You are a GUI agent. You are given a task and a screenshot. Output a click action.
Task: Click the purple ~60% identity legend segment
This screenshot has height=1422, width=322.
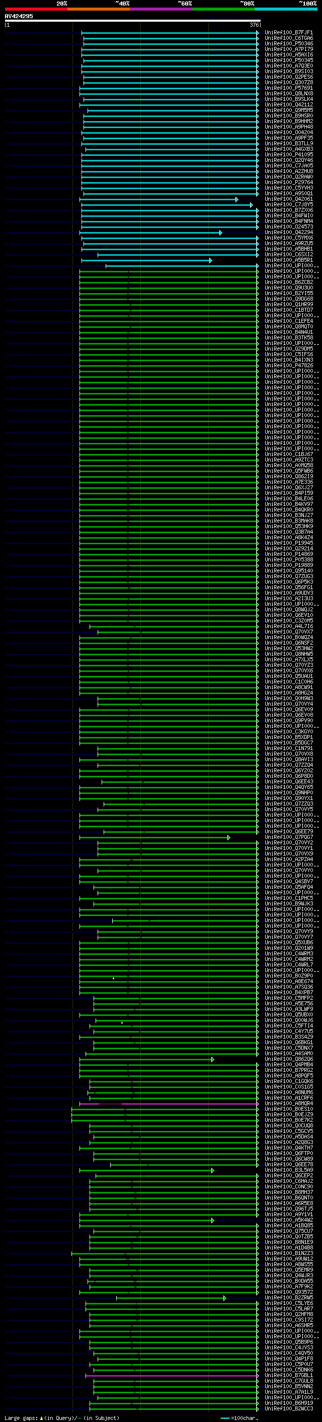pos(162,9)
